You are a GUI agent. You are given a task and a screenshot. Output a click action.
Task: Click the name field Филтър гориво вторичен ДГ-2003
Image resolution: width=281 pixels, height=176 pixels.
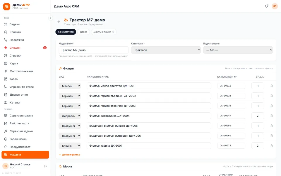click(x=149, y=106)
